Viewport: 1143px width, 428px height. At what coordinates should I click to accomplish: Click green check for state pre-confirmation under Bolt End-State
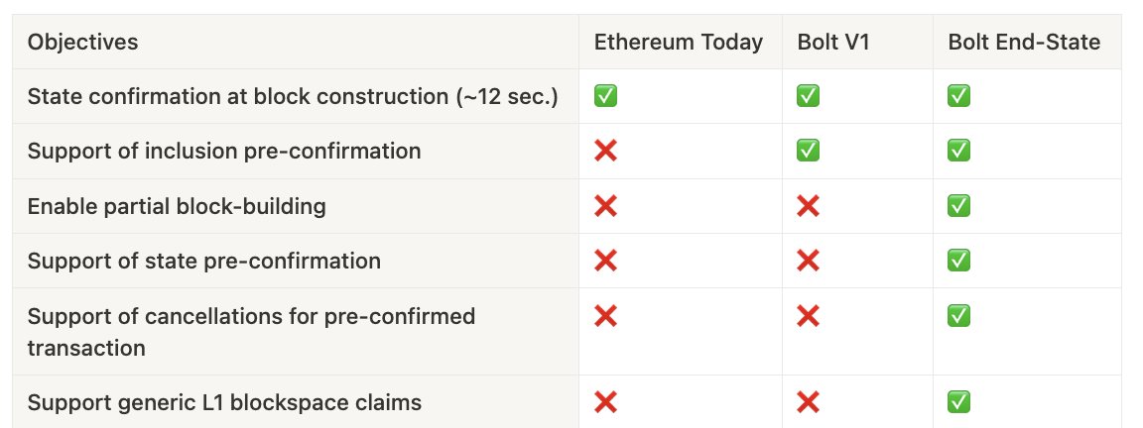click(x=958, y=261)
